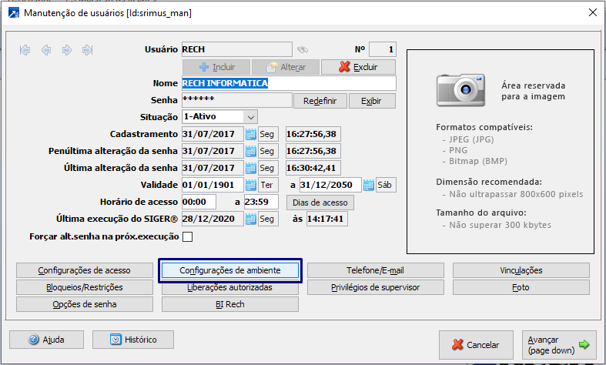This screenshot has height=365, width=606.
Task: Click the Senha password field
Action: pos(237,100)
